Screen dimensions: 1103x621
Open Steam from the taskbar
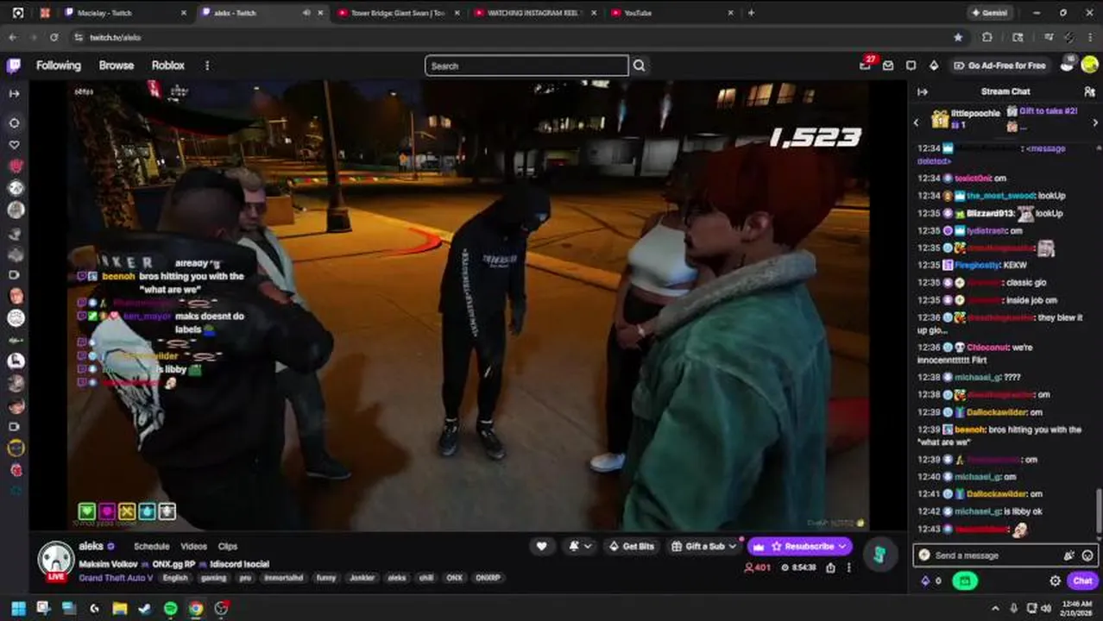[x=145, y=608]
